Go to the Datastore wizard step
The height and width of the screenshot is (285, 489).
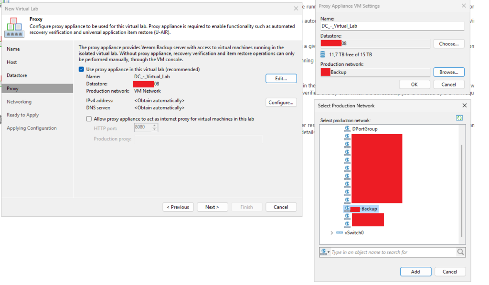pyautogui.click(x=17, y=75)
